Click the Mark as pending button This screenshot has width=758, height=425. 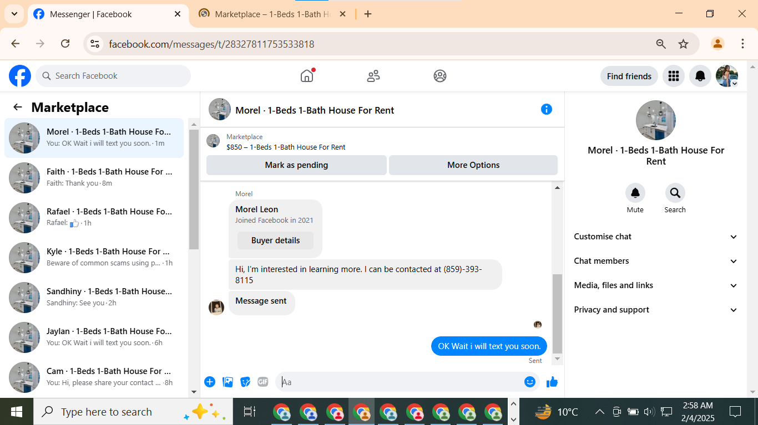click(296, 165)
